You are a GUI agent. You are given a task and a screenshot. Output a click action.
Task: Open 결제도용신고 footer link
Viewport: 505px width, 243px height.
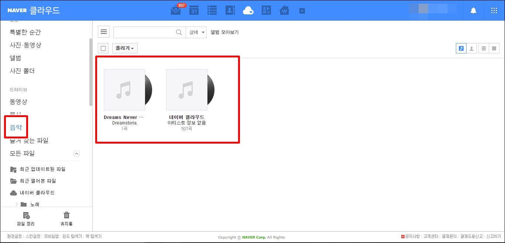(471, 237)
